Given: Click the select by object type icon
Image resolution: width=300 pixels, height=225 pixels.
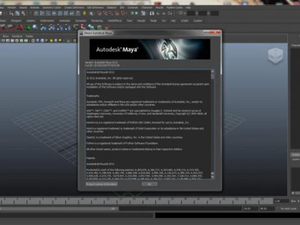Looking at the screenshot, I should (x=17, y=13).
